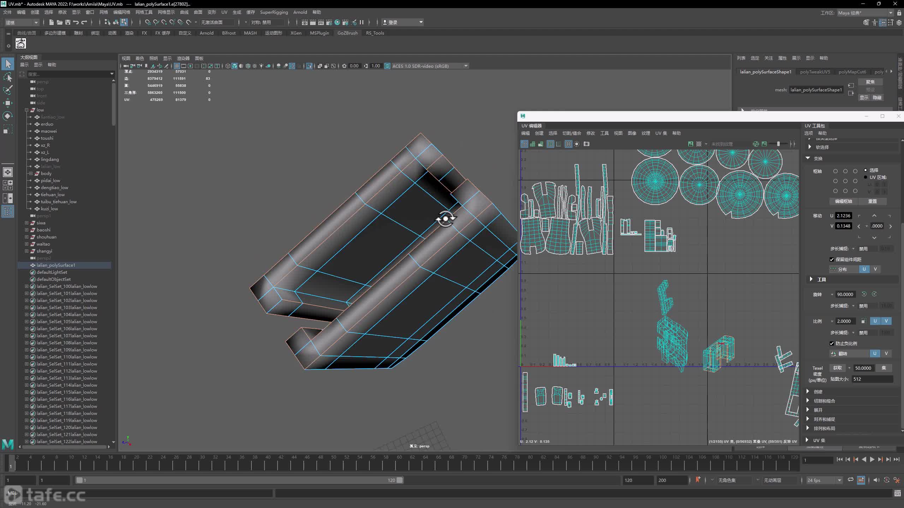Viewport: 904px width, 508px height.
Task: Toggle 保留组件间距 checkbox
Action: click(x=832, y=259)
